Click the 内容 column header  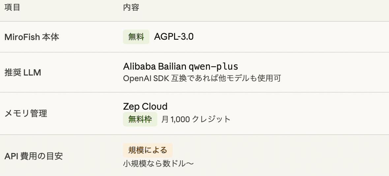131,8
